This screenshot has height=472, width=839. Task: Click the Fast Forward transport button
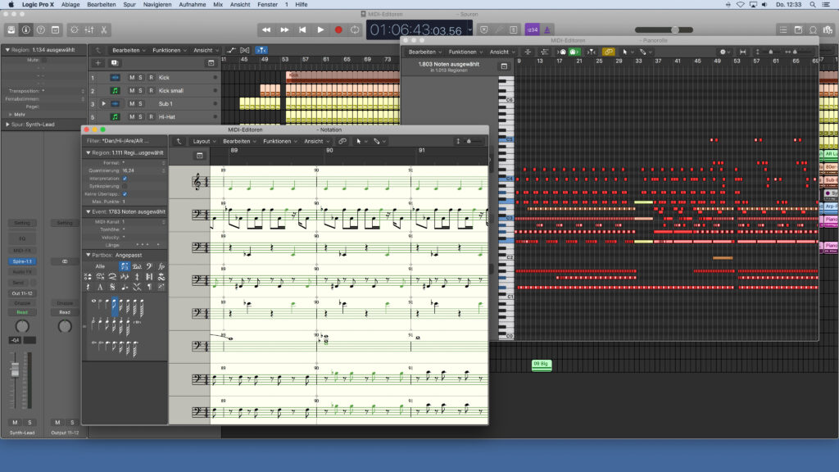pyautogui.click(x=284, y=30)
